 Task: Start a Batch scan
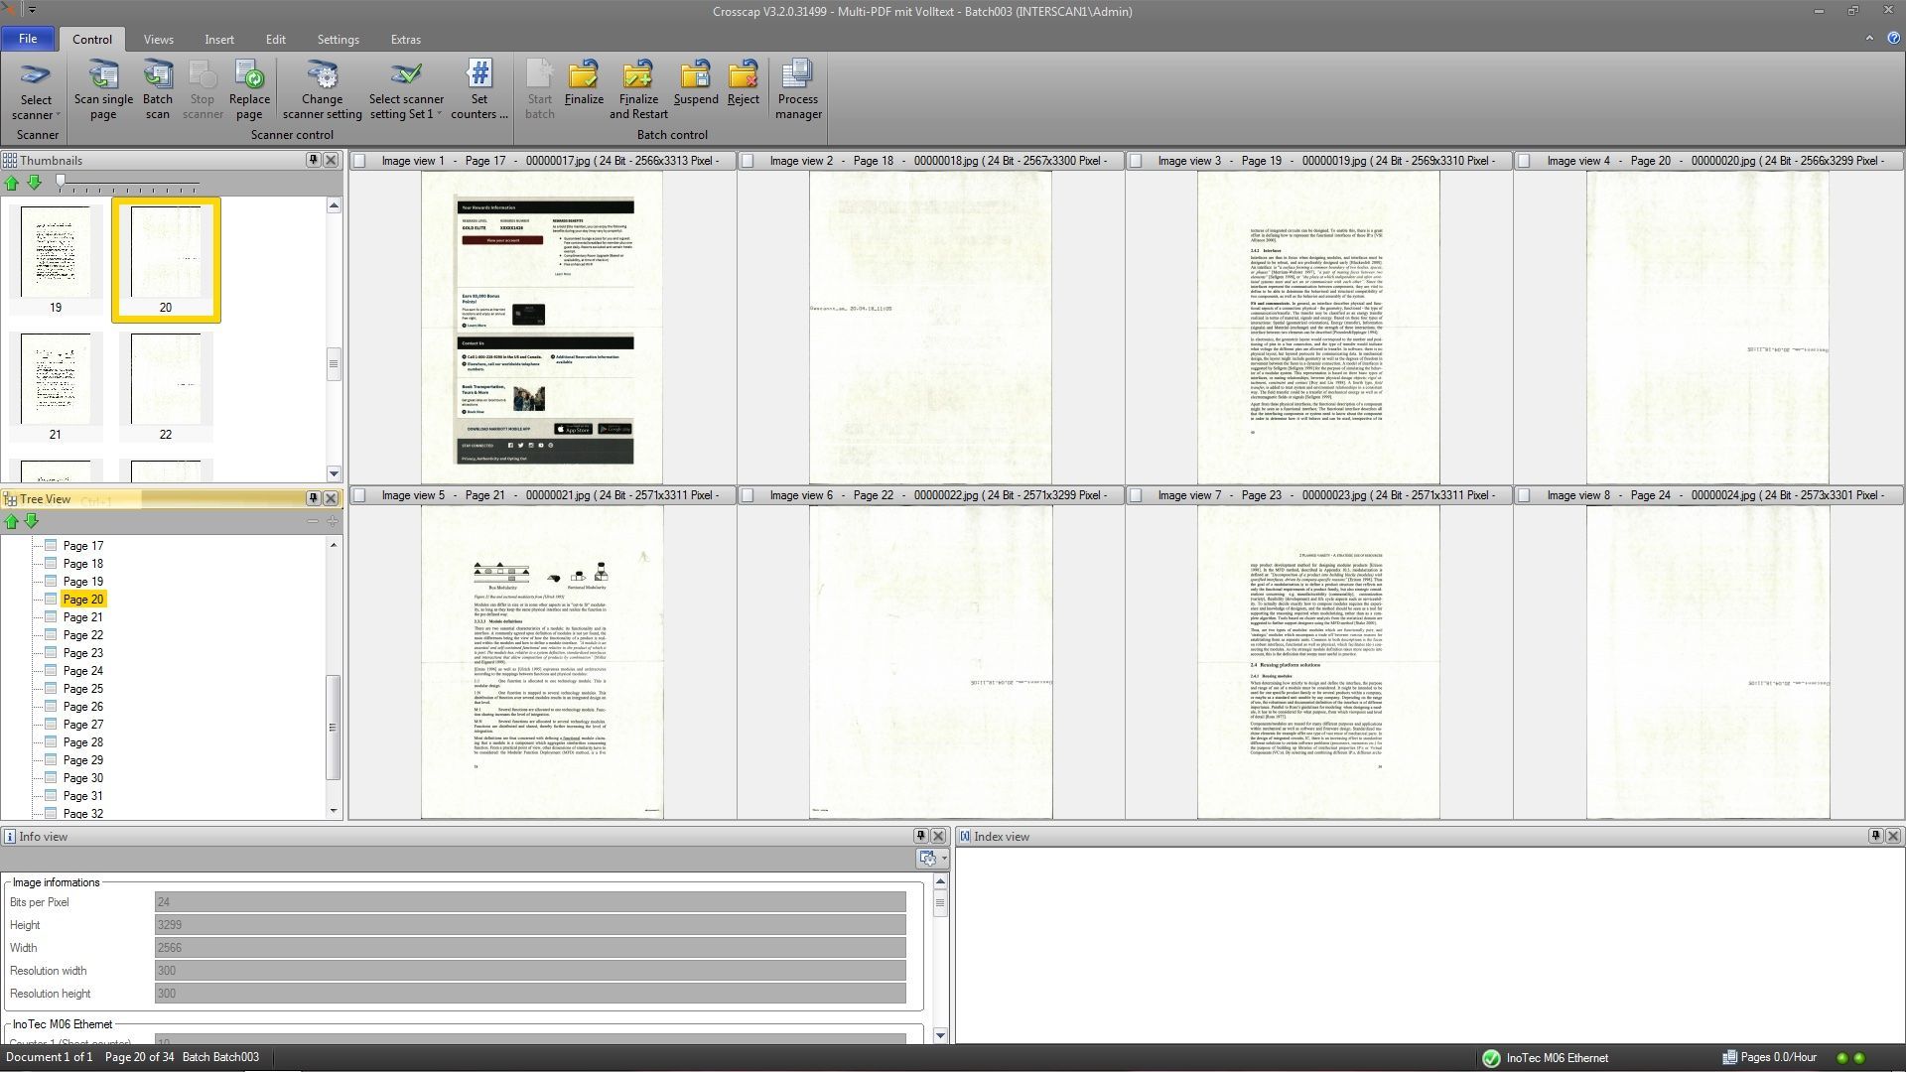[158, 87]
